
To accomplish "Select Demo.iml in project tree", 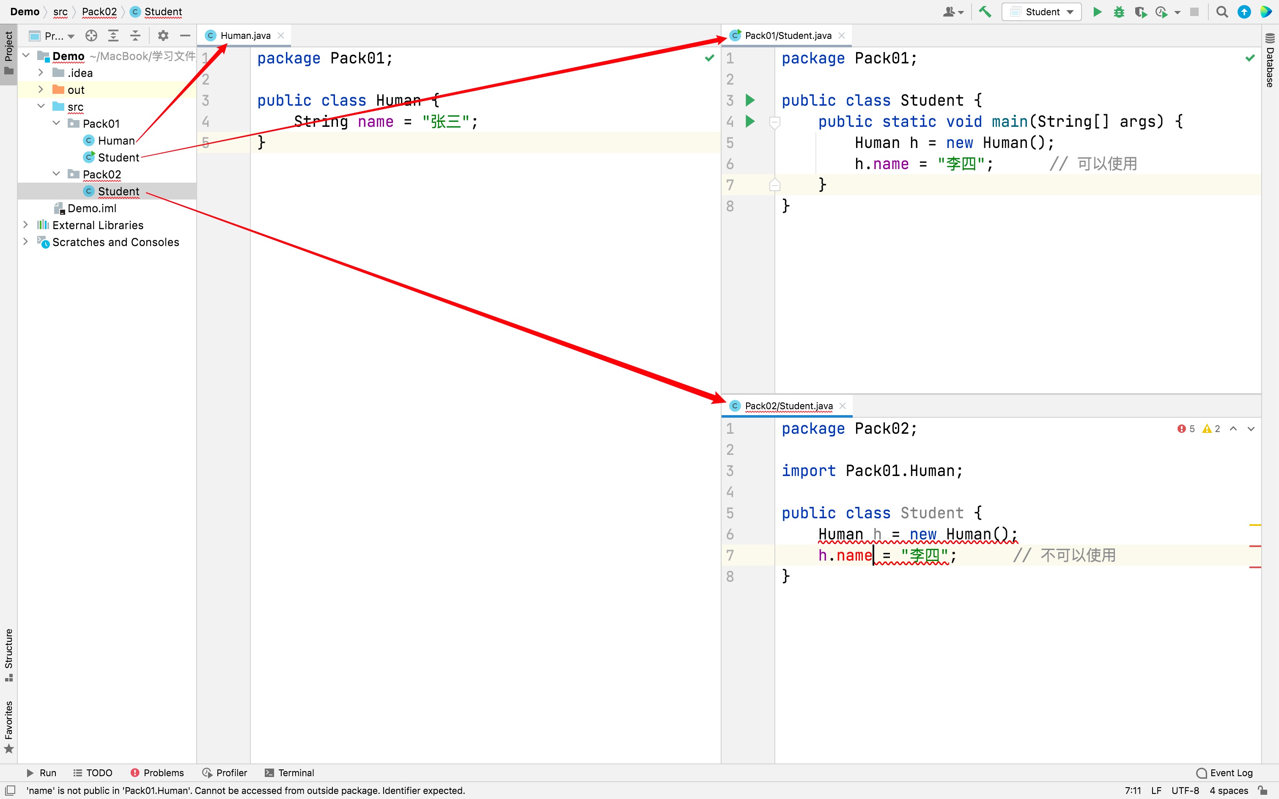I will pyautogui.click(x=91, y=208).
